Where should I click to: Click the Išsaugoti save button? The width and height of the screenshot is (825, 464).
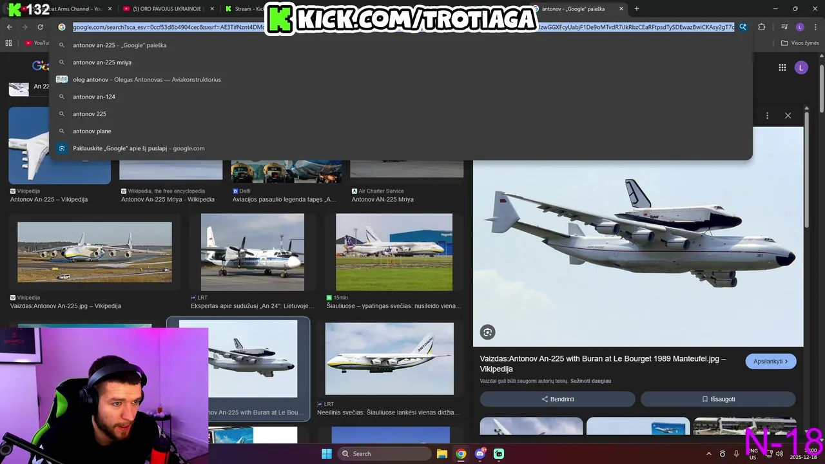click(718, 399)
